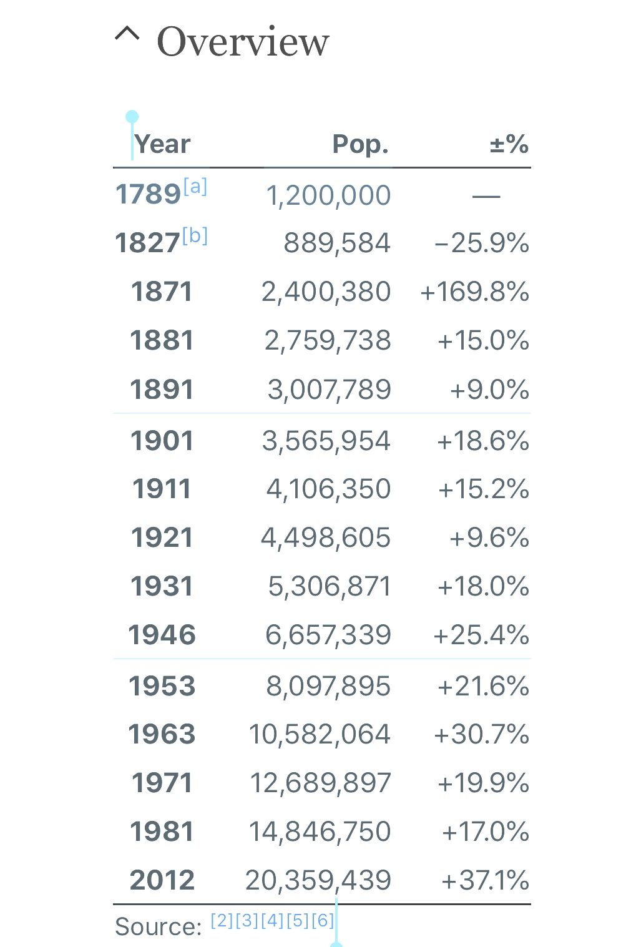The image size is (626, 947).
Task: Open source reference [4]
Action: coord(273,920)
